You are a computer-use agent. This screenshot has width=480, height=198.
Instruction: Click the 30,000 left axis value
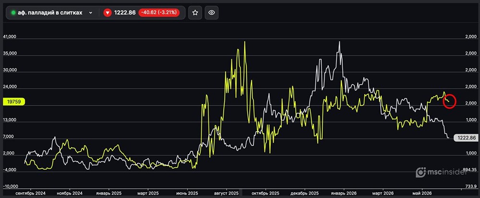coord(9,70)
